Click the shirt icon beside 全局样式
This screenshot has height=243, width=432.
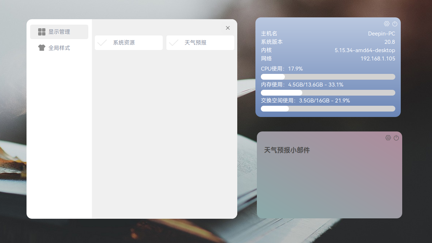pos(42,48)
